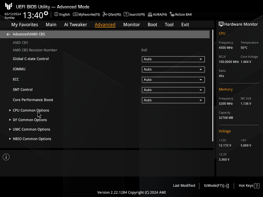Viewport: 263px width, 197px height.
Task: Switch to the Monitor tab
Action: [131, 25]
